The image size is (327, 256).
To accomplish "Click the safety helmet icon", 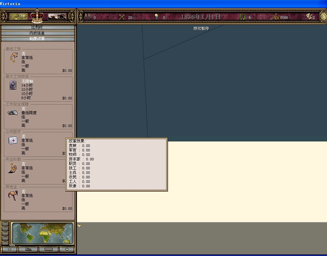I will click(x=13, y=113).
